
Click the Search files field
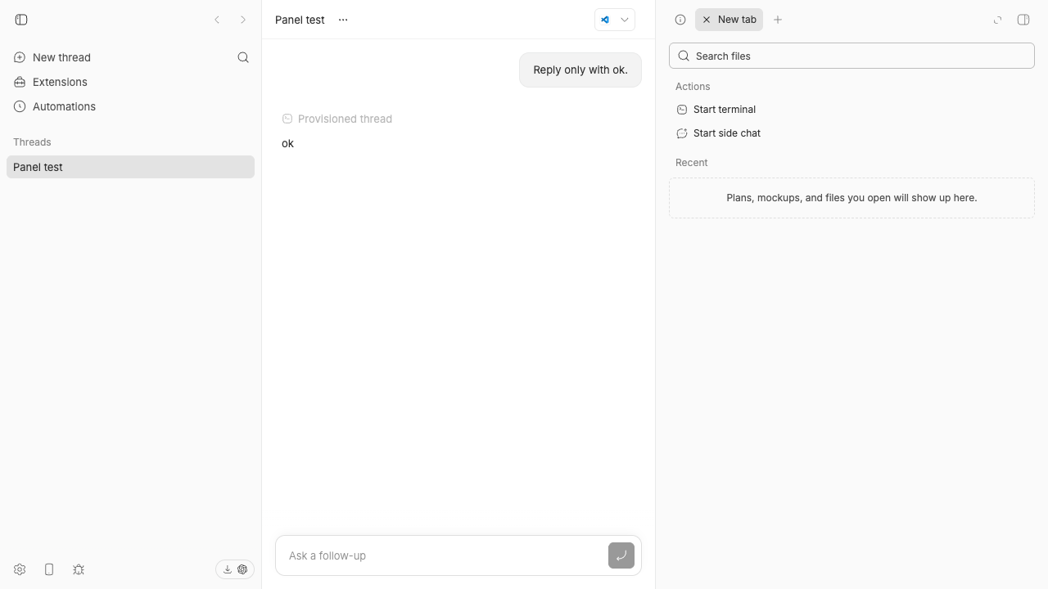(851, 56)
